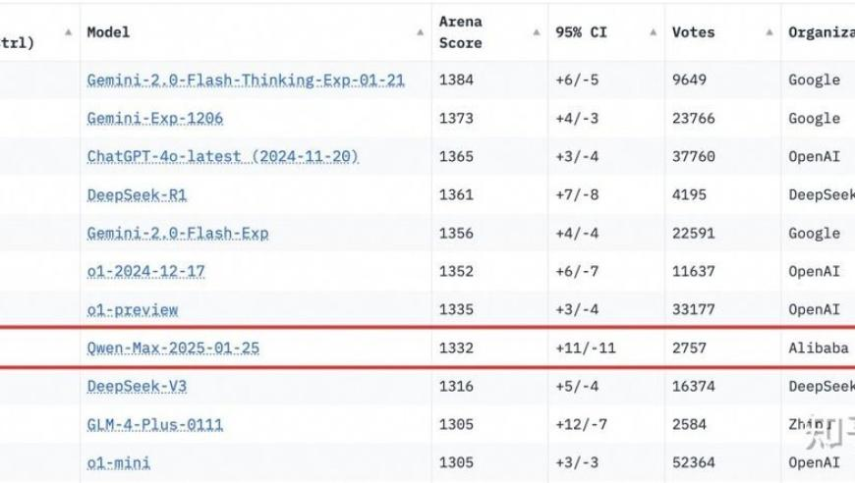Open ChatGPT-4o-latest (2024-11-20) link

pos(222,156)
